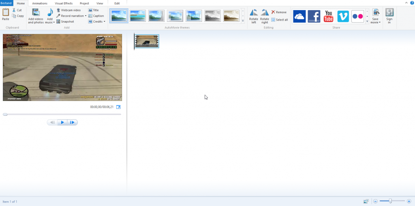Select the first AutoMovie theme thumbnail
Screen dimensions: 415x206
(119, 16)
